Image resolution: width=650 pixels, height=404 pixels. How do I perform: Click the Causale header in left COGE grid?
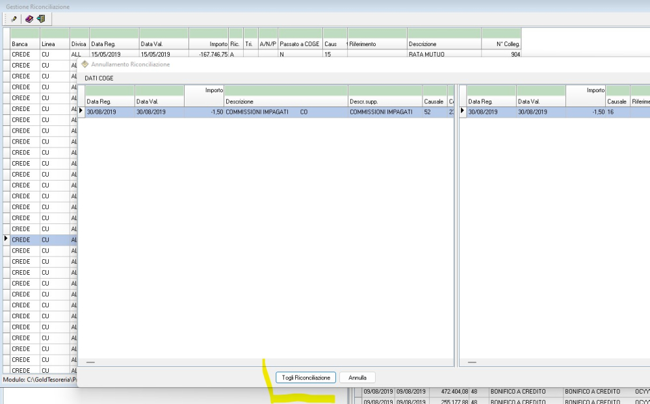click(434, 102)
